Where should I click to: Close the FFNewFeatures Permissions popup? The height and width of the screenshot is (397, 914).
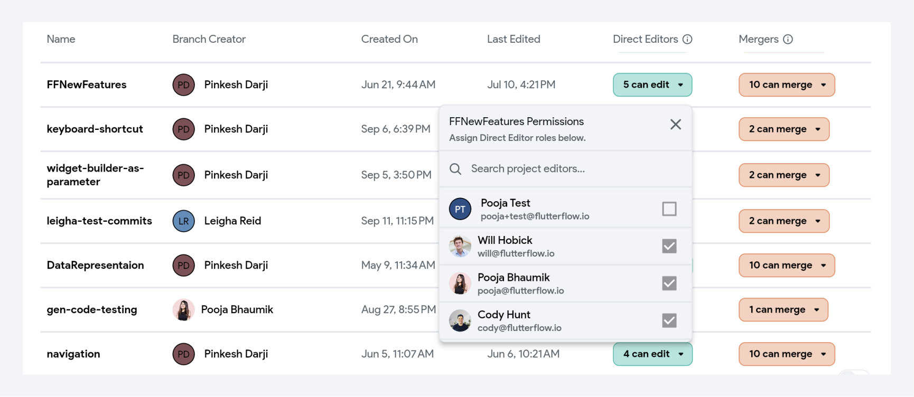tap(676, 125)
